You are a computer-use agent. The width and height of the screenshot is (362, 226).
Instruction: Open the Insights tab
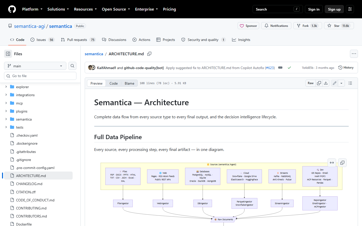click(241, 40)
